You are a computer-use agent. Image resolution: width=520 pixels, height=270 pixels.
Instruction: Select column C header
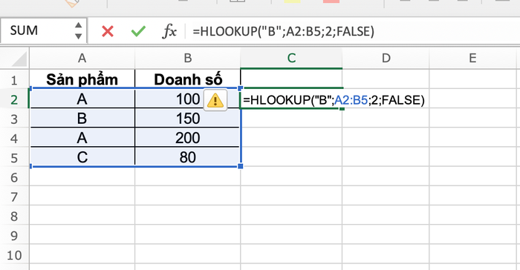coord(291,59)
